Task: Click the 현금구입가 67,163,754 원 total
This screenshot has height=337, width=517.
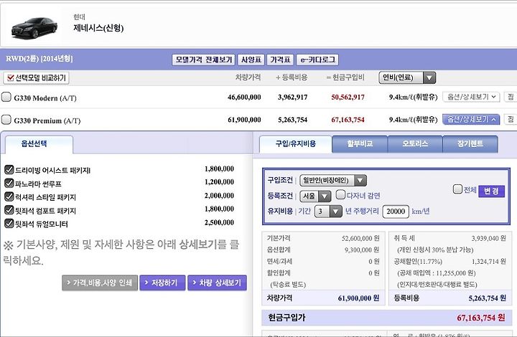Action: 480,318
